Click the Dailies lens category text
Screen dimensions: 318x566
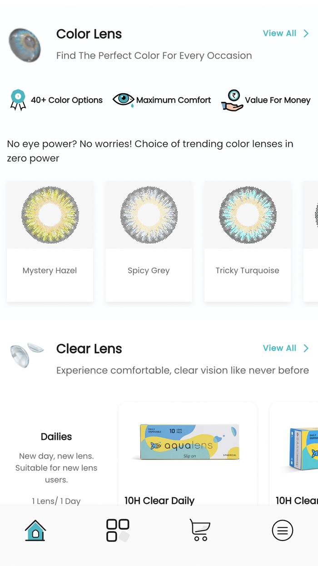tap(56, 436)
